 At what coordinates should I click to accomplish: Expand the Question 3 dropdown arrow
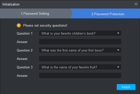click(x=118, y=67)
